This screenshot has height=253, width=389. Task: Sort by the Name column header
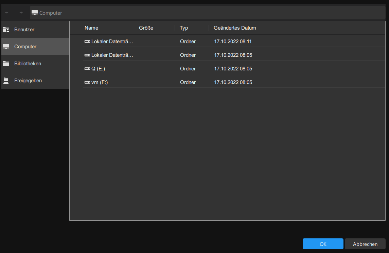click(x=91, y=28)
